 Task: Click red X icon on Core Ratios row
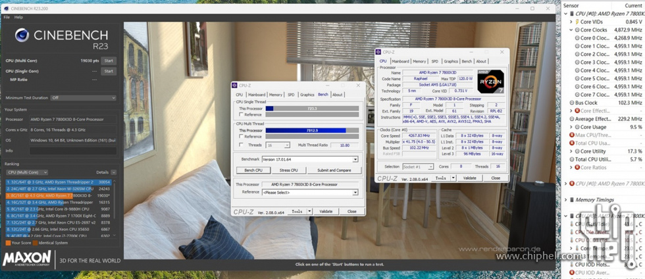[577, 168]
